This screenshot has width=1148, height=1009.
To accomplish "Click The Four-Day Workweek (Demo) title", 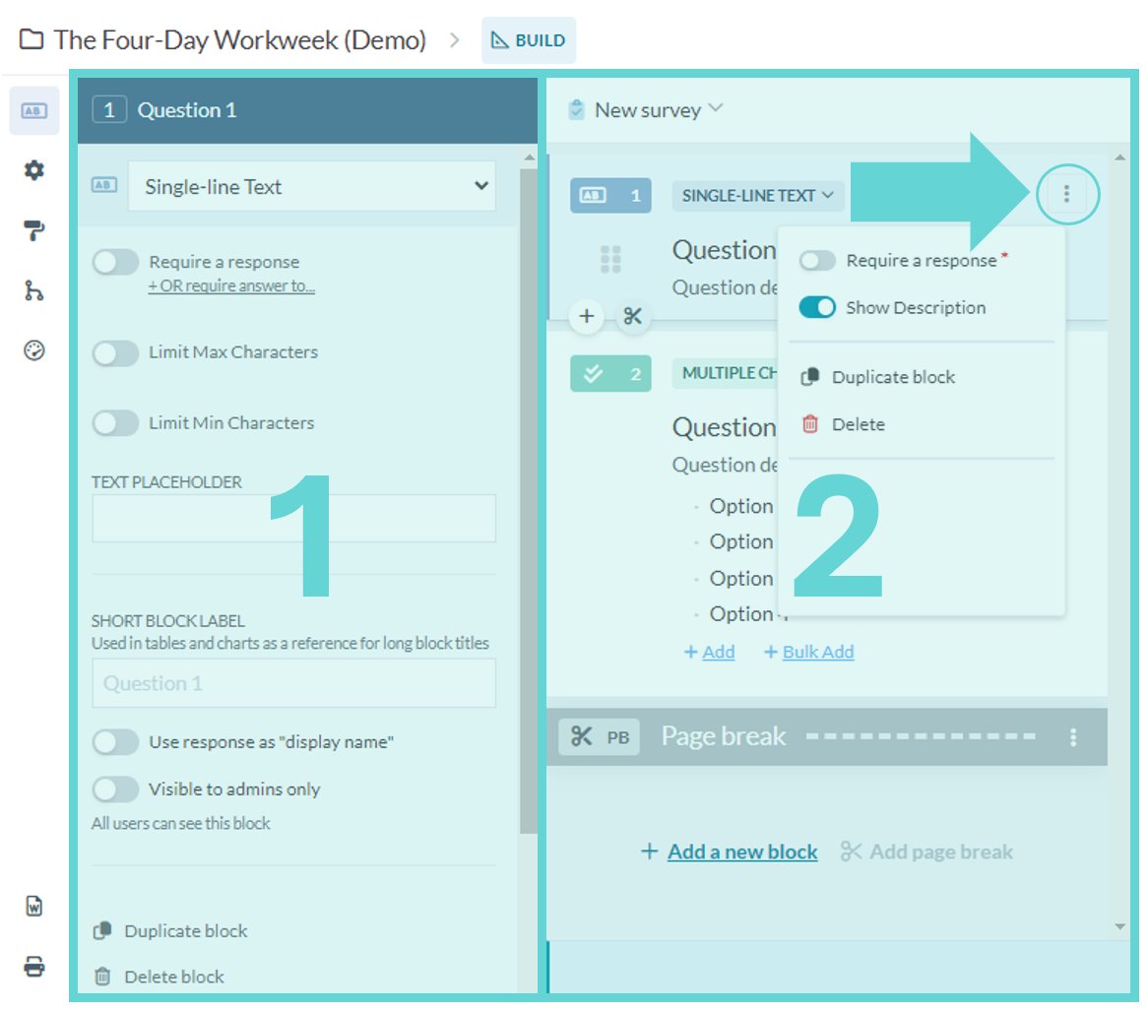I will tap(239, 39).
